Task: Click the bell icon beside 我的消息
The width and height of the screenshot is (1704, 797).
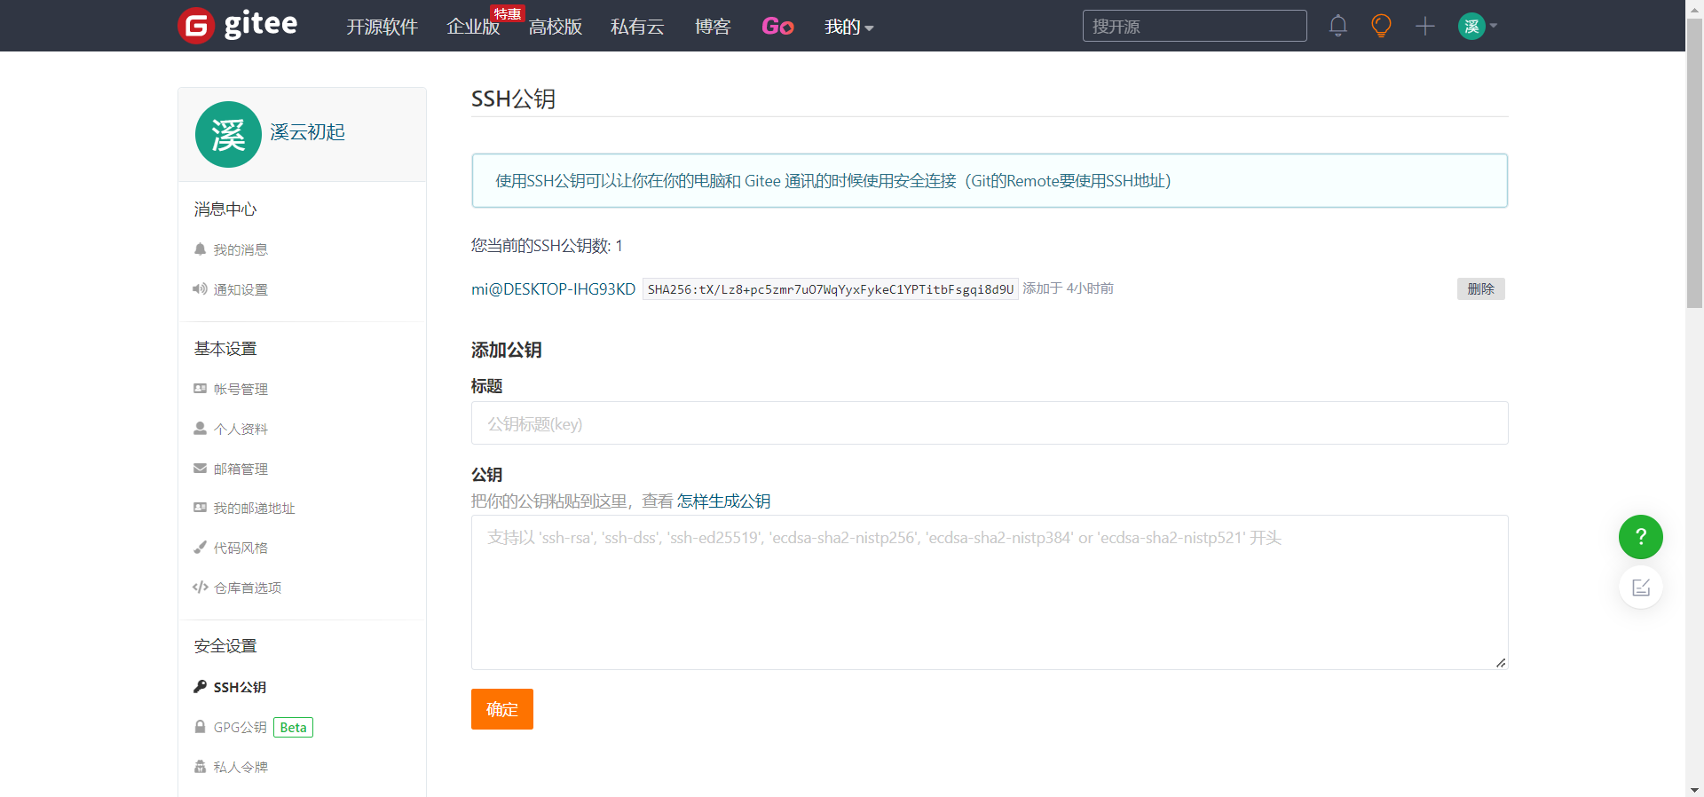Action: (x=200, y=249)
